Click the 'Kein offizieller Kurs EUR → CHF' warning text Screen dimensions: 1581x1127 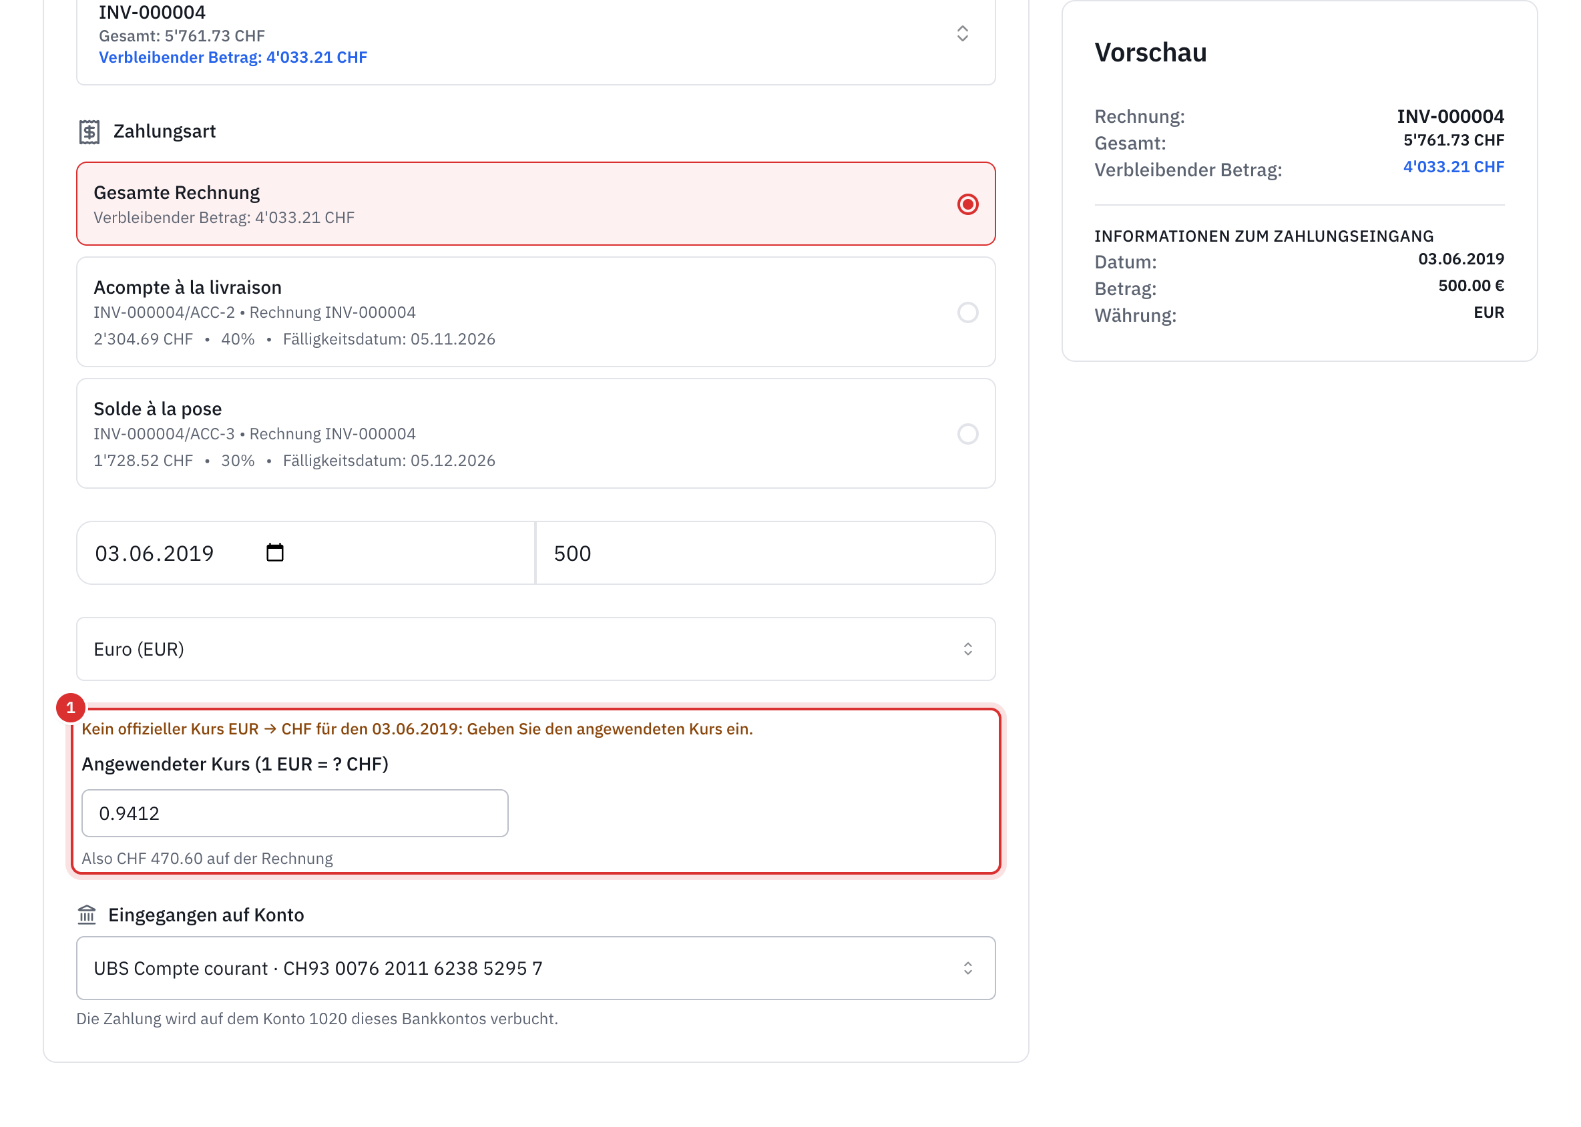click(x=417, y=729)
